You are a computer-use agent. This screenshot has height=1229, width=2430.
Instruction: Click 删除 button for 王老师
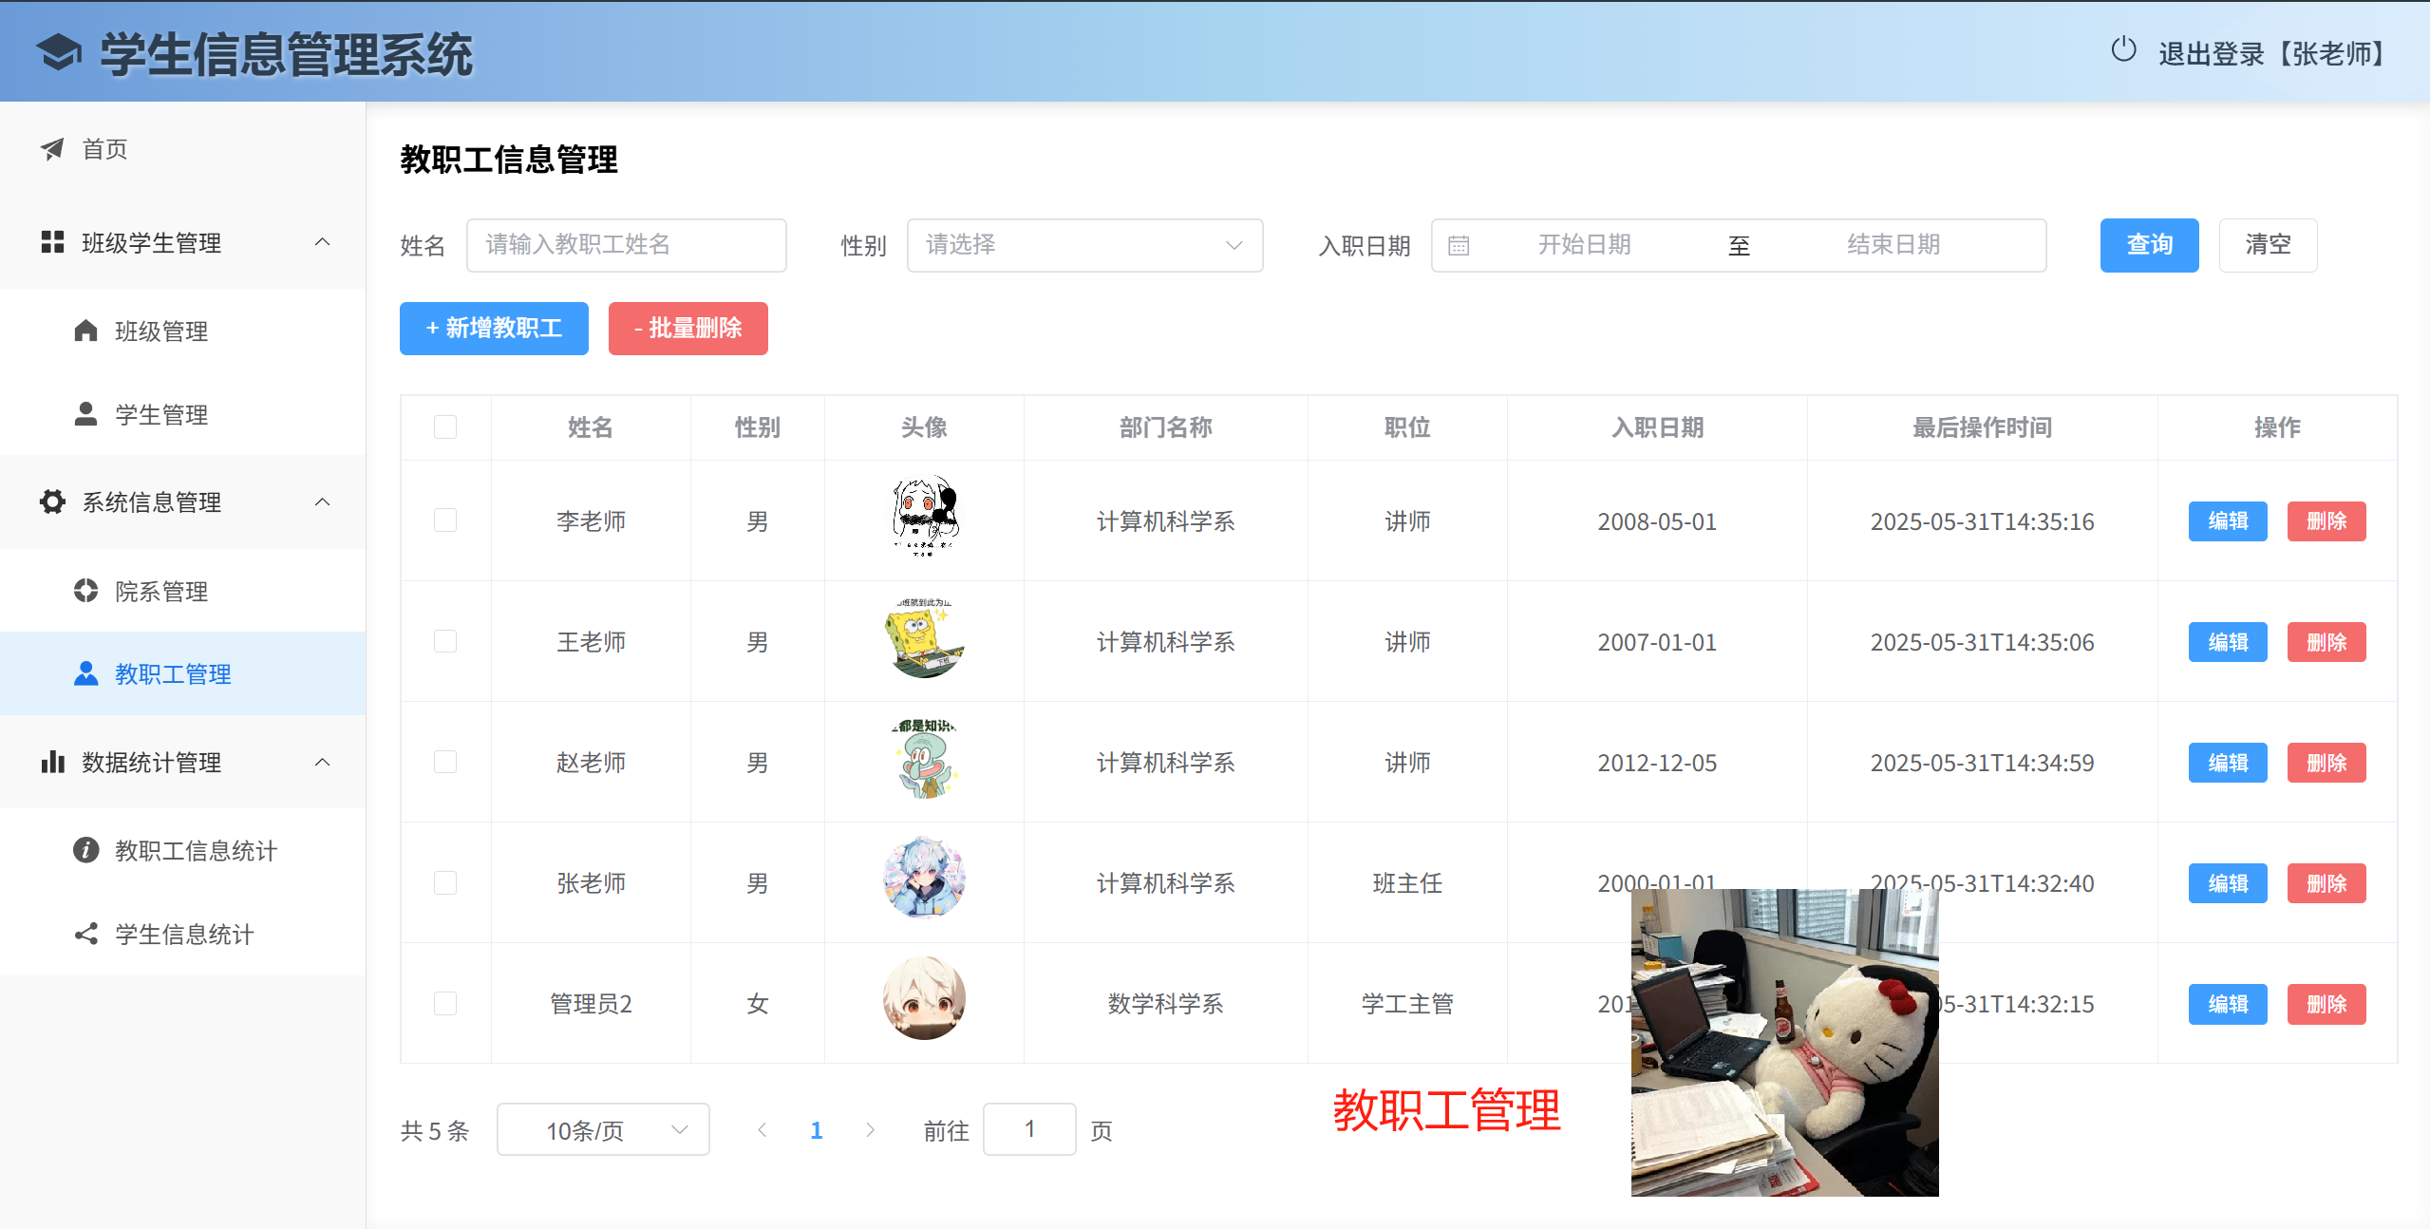tap(2326, 642)
